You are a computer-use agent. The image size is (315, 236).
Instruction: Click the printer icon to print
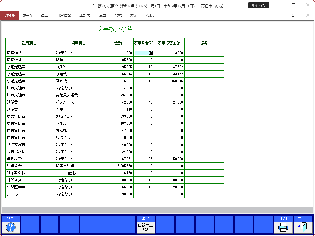(x=283, y=227)
